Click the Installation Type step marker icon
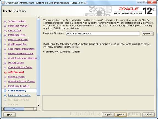 click(x=5, y=35)
